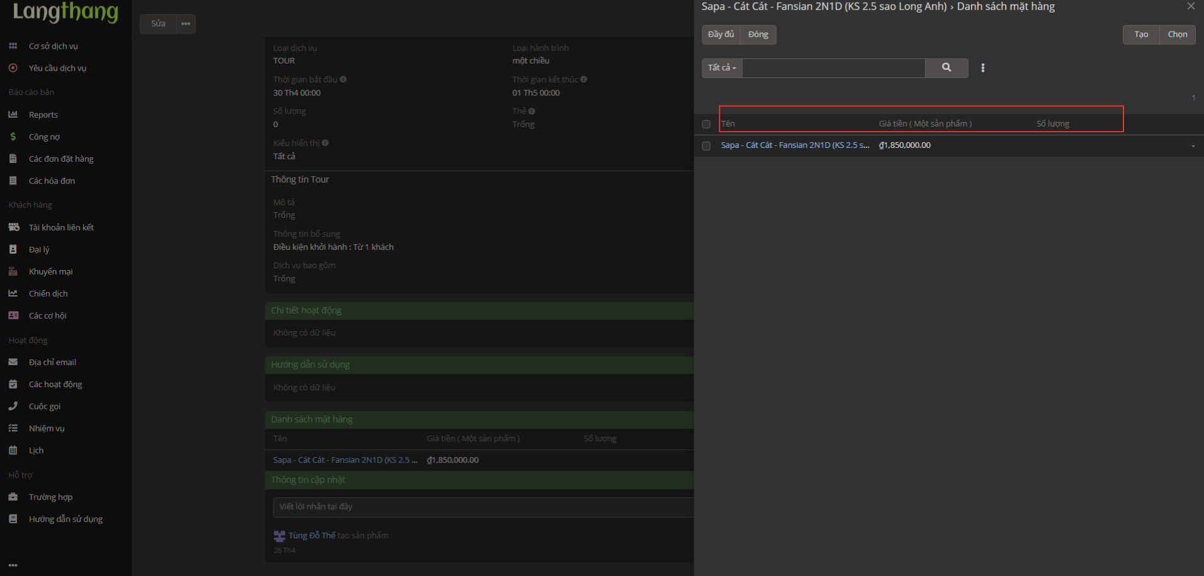1204x576 pixels.
Task: Open Cuộc gọi in the sidebar
Action: click(45, 406)
